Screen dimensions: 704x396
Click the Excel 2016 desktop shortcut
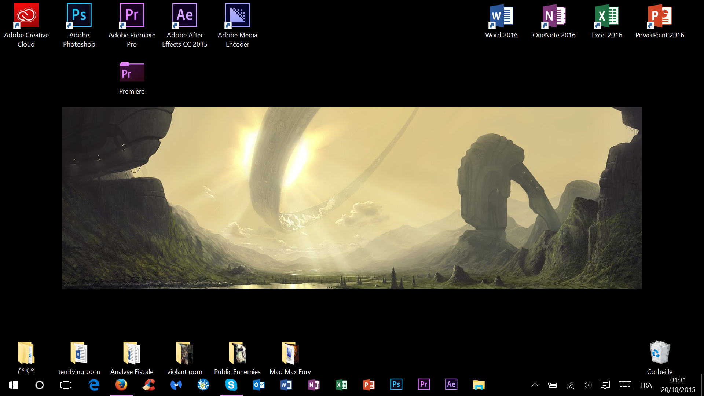pos(607,21)
